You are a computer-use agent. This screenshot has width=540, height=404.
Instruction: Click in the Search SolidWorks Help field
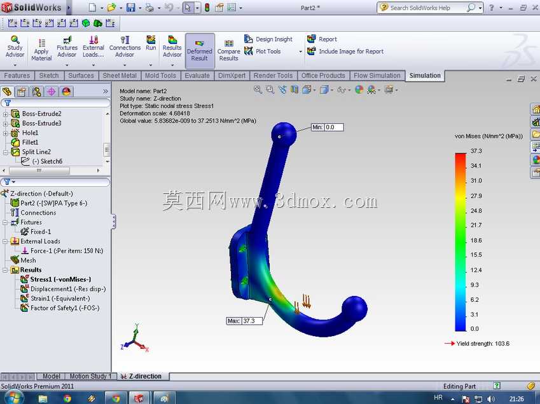tap(426, 8)
